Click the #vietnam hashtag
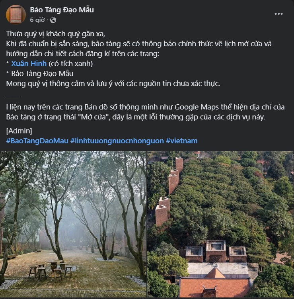Screen dimensions: 294x299 click(x=182, y=141)
